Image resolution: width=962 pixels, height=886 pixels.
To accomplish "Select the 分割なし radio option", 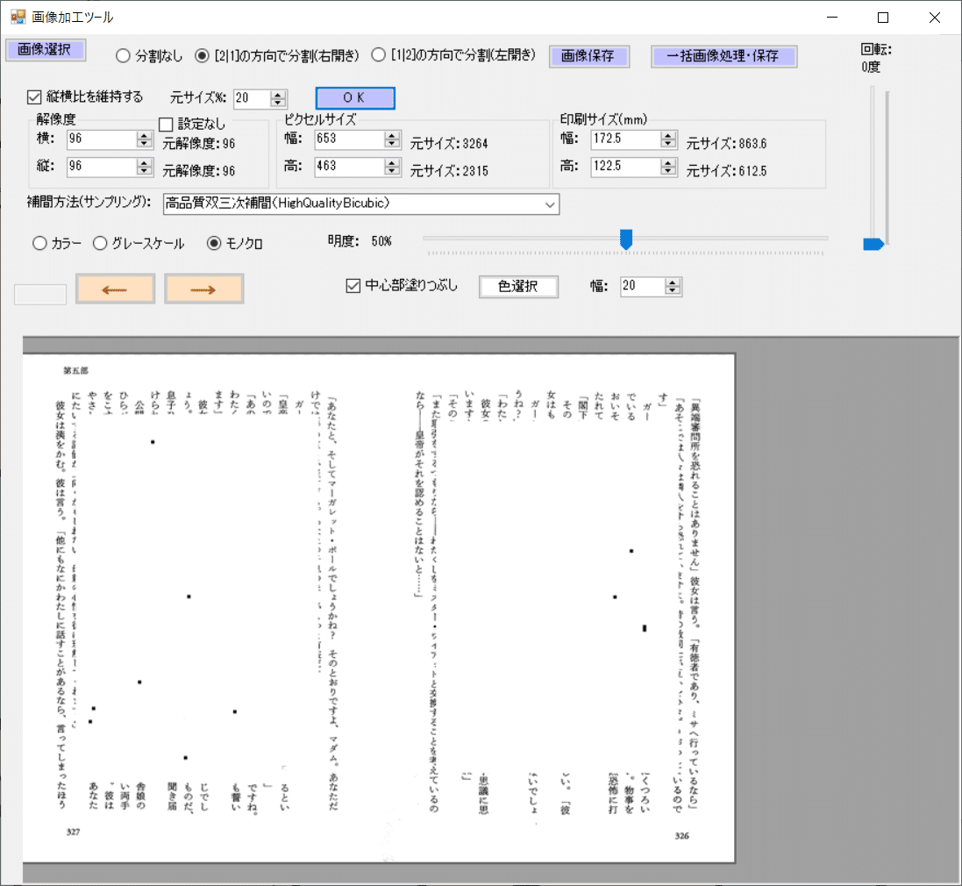I will click(149, 56).
